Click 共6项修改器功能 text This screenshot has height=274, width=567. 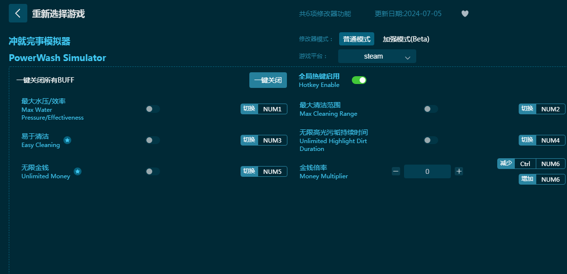point(325,14)
